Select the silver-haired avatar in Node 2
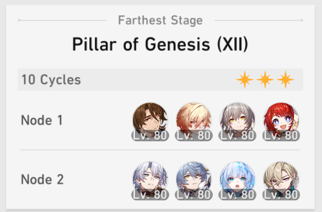322x212 pixels. tap(151, 179)
